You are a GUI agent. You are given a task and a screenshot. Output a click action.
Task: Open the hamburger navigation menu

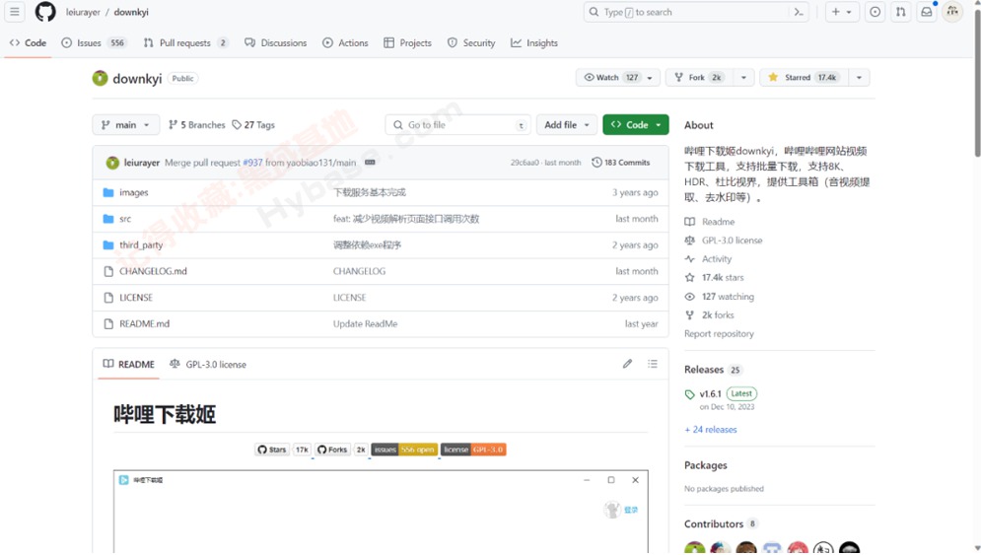[15, 12]
